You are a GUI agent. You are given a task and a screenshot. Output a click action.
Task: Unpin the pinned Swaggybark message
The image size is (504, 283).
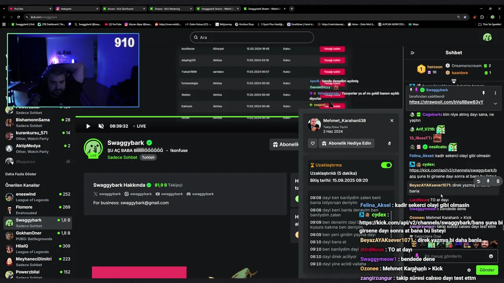click(x=484, y=93)
